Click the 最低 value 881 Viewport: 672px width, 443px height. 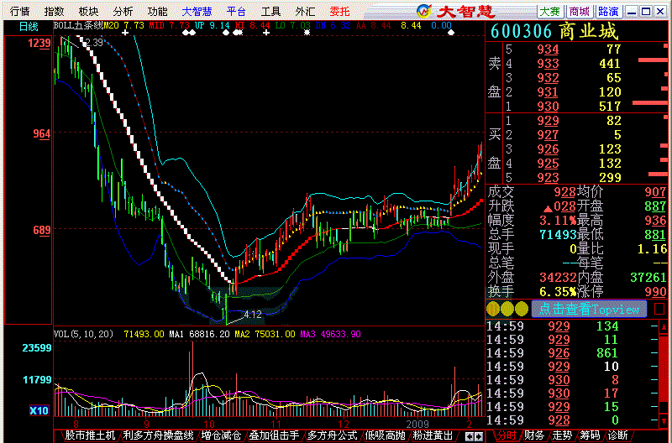point(655,235)
